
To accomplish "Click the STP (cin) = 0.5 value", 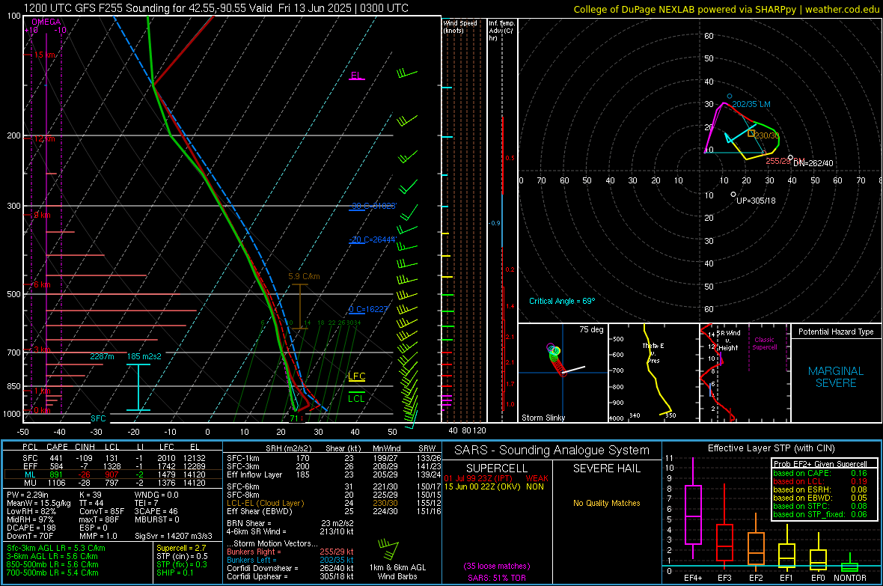I will 182,556.
